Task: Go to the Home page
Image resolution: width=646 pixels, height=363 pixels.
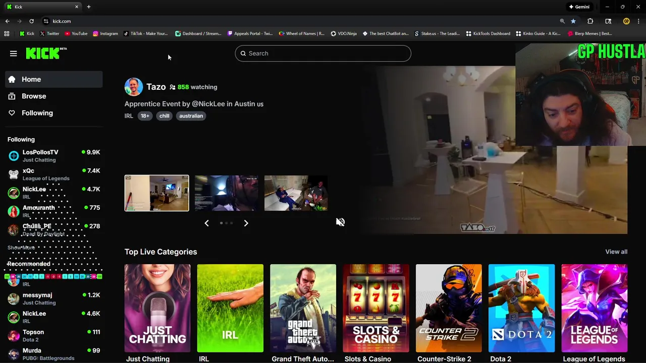Action: pyautogui.click(x=54, y=79)
